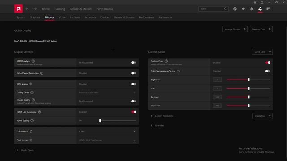Select the Display tab
This screenshot has width=287, height=161.
tap(49, 17)
